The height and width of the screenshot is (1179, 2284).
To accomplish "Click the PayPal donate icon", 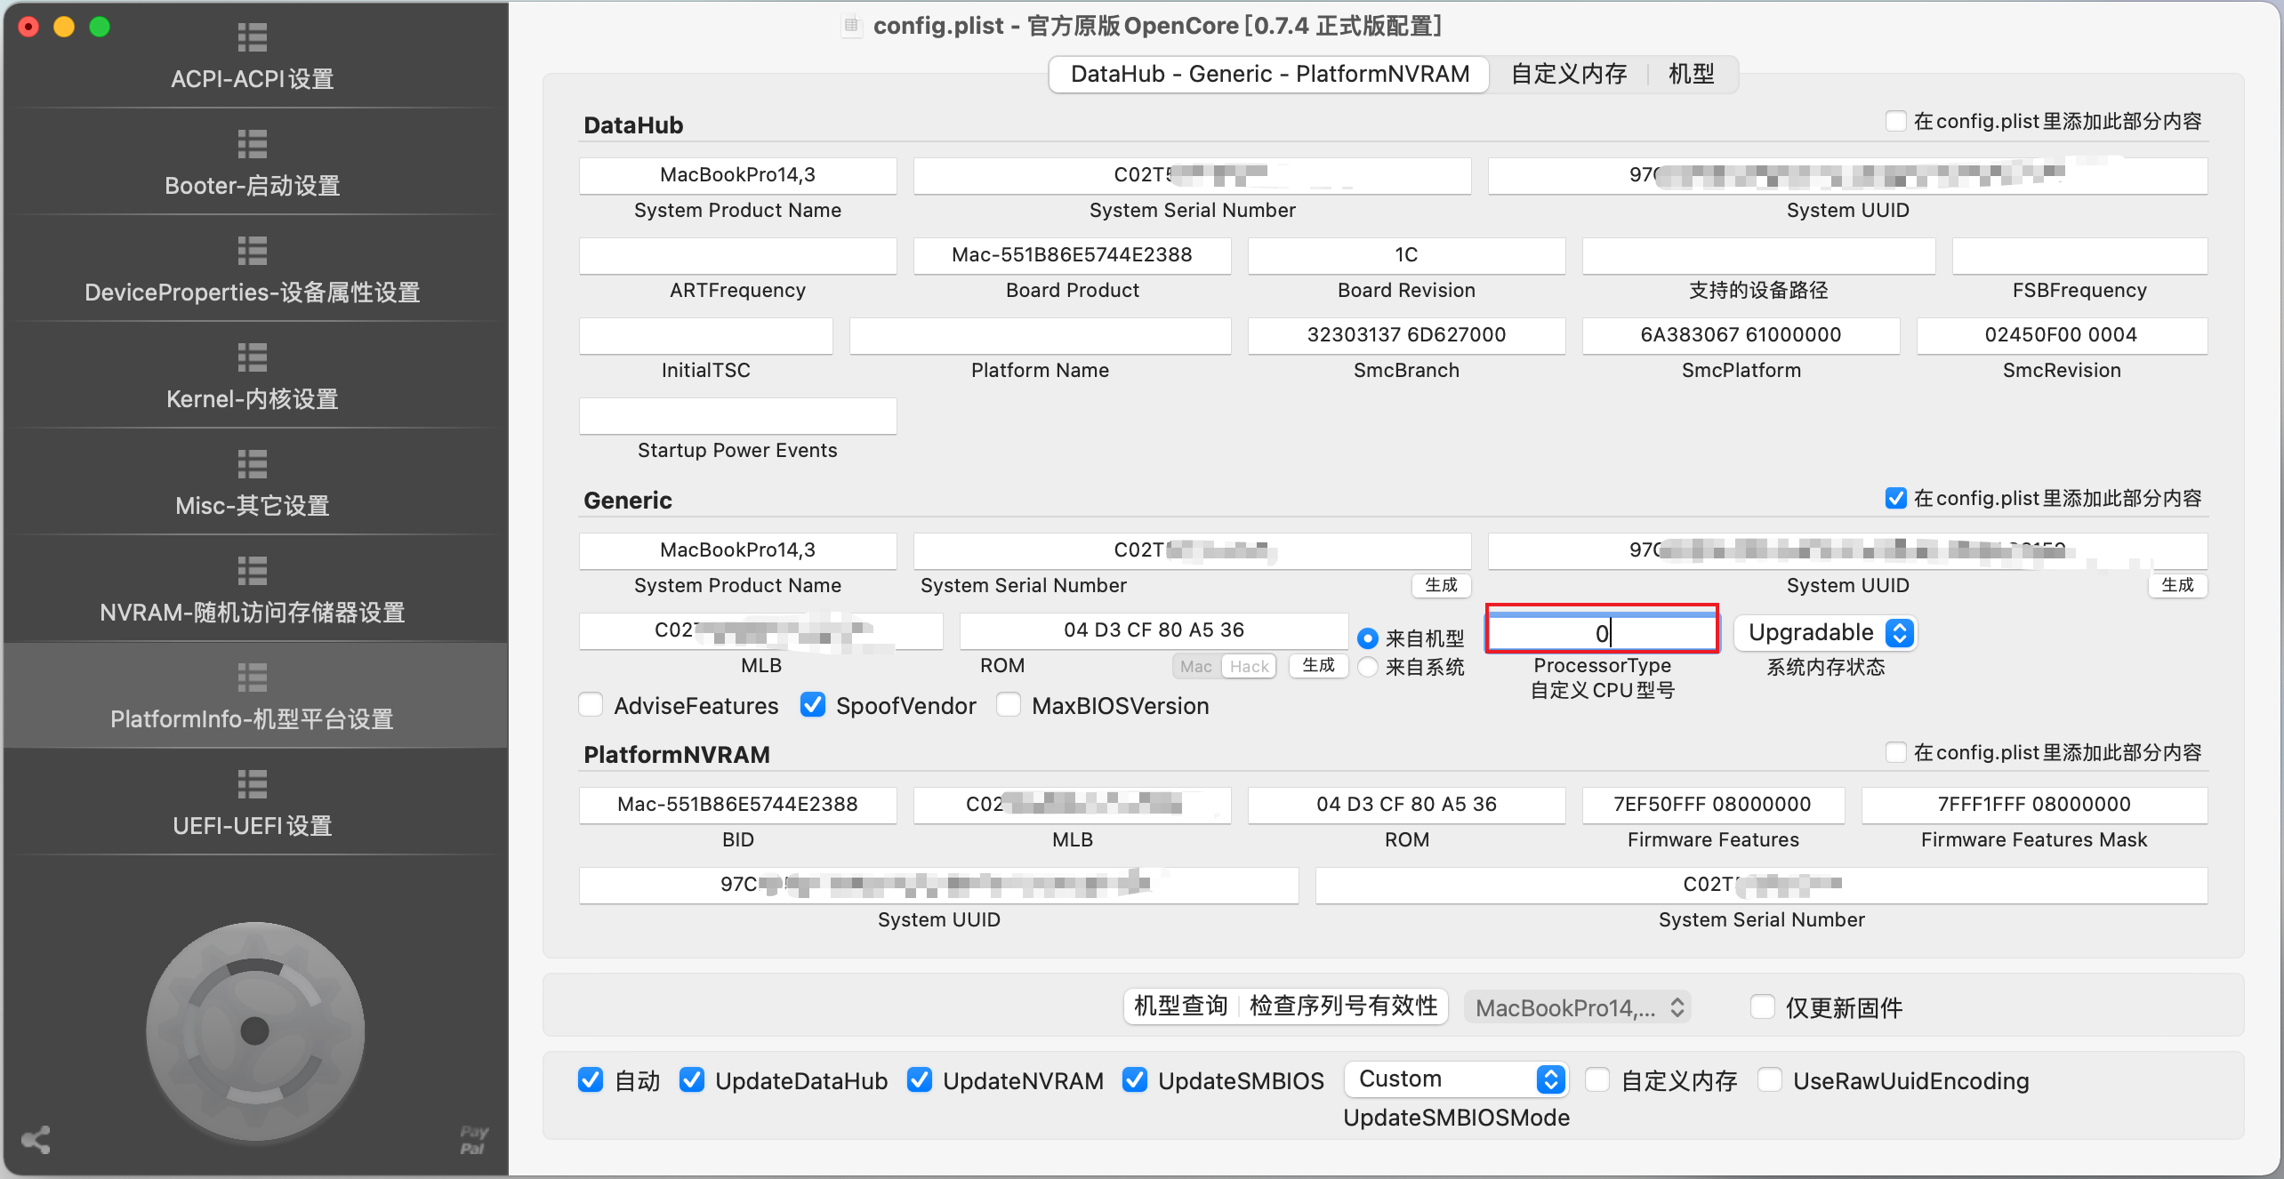I will 474,1140.
